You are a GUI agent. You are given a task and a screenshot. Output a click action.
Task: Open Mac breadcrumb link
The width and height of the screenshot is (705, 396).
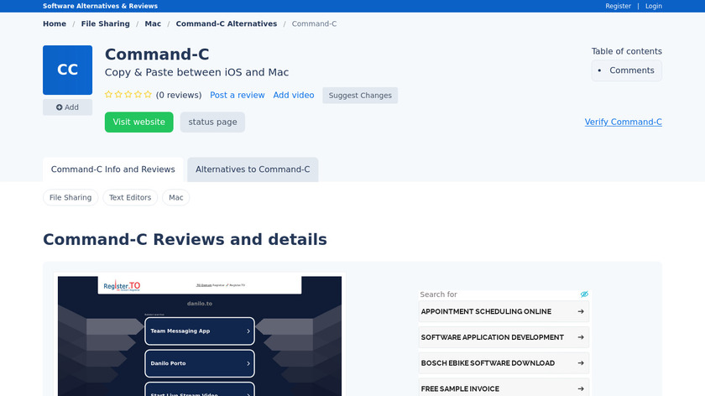pos(153,23)
